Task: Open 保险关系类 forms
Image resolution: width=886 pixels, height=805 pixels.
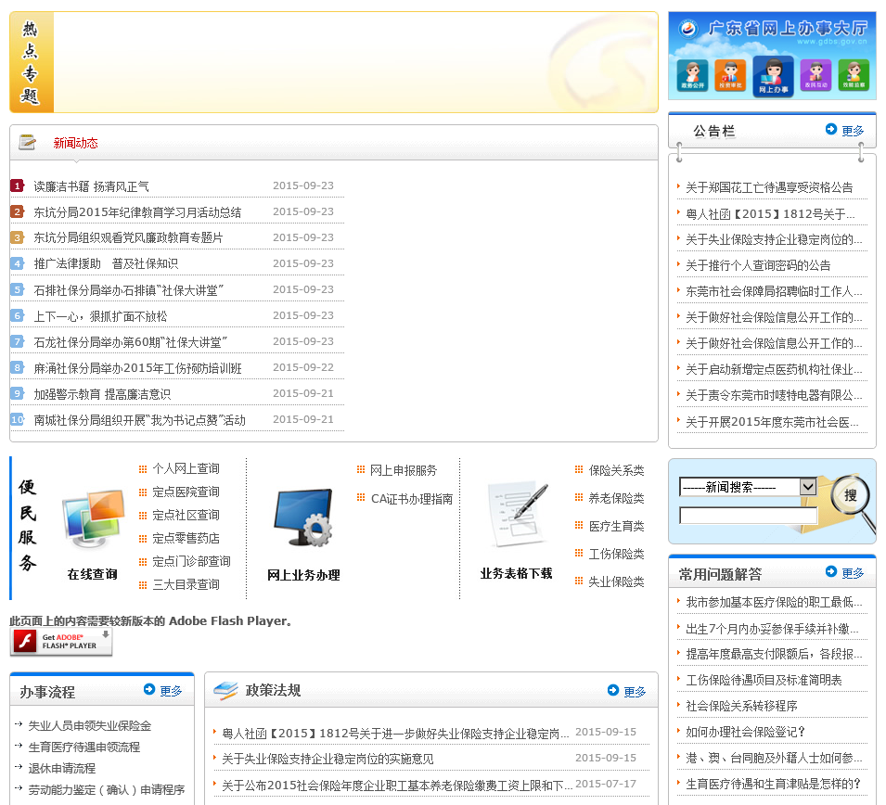Action: [616, 470]
